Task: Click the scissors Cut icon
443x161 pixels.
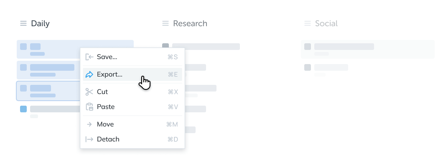Action: pos(89,92)
